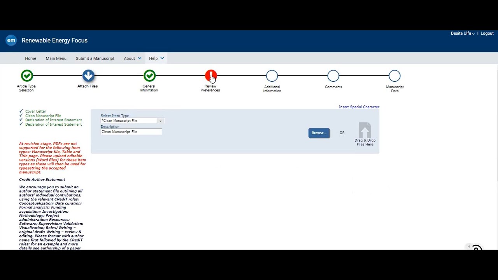498x280 pixels.
Task: Click the Clean Manuscript File checklist item
Action: coord(43,115)
